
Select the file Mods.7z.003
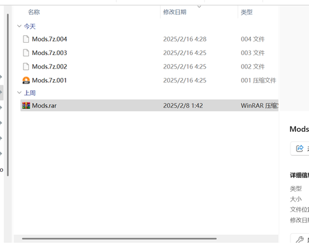pos(49,53)
